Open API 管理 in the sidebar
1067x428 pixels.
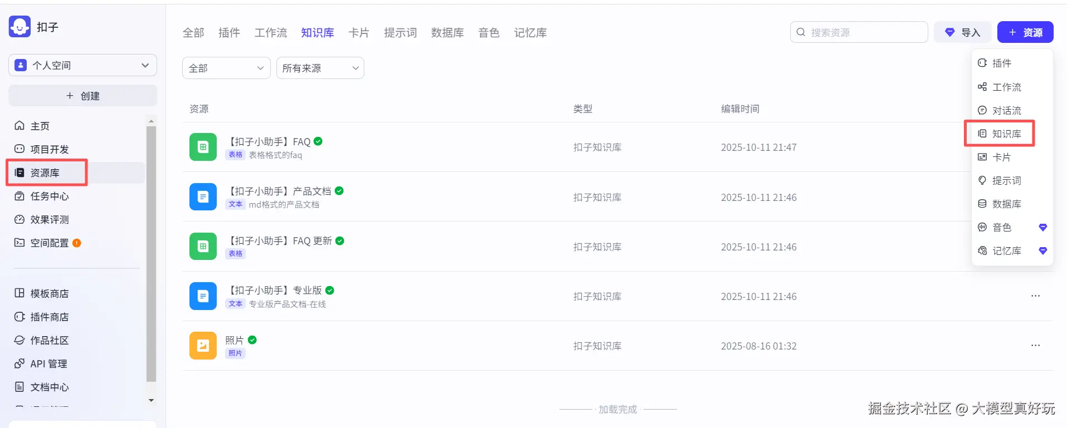(x=48, y=363)
